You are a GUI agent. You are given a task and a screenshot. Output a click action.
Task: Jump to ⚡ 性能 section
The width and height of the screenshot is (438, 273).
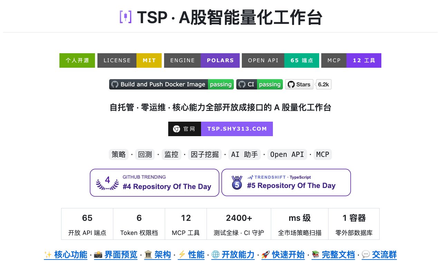click(x=191, y=255)
